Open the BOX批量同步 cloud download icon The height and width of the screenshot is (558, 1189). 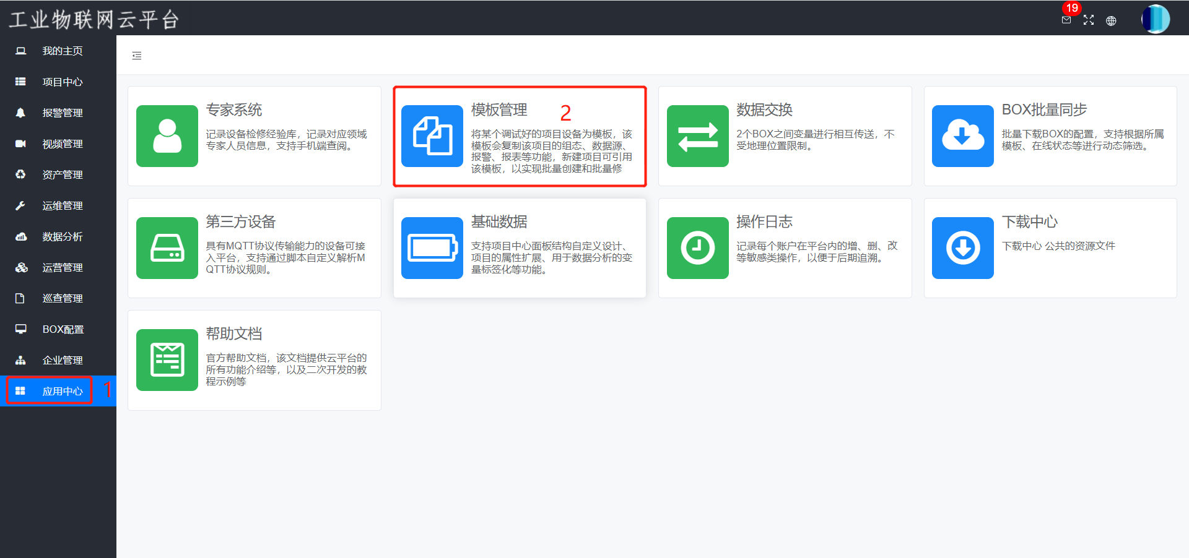[x=963, y=136]
